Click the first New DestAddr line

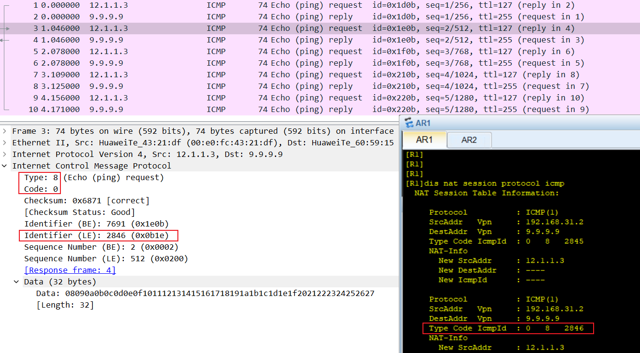point(492,270)
